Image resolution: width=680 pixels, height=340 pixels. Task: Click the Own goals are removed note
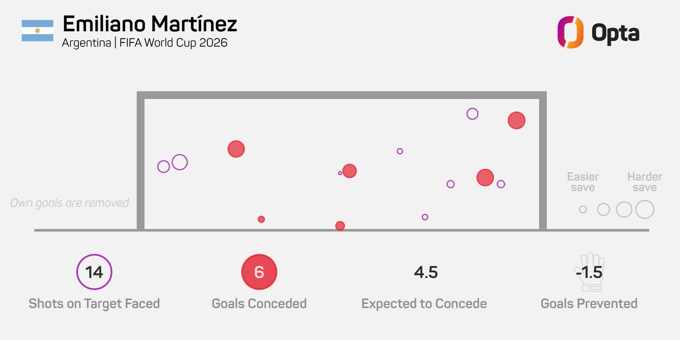click(70, 203)
